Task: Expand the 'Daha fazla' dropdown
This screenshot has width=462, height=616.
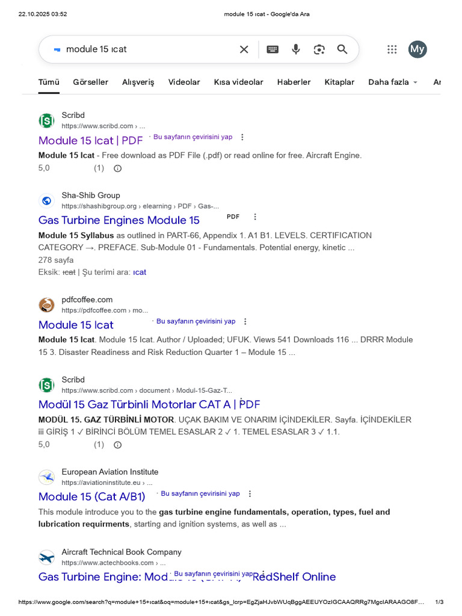Action: [393, 82]
